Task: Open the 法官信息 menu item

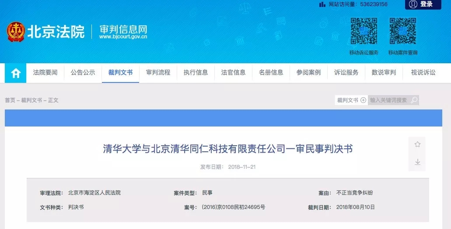Action: click(233, 72)
